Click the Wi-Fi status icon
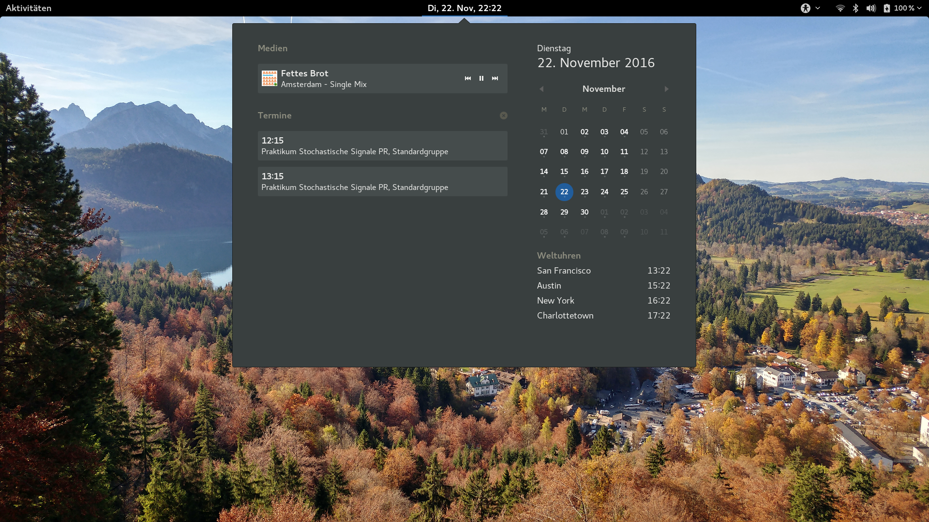The width and height of the screenshot is (929, 522). pos(840,8)
